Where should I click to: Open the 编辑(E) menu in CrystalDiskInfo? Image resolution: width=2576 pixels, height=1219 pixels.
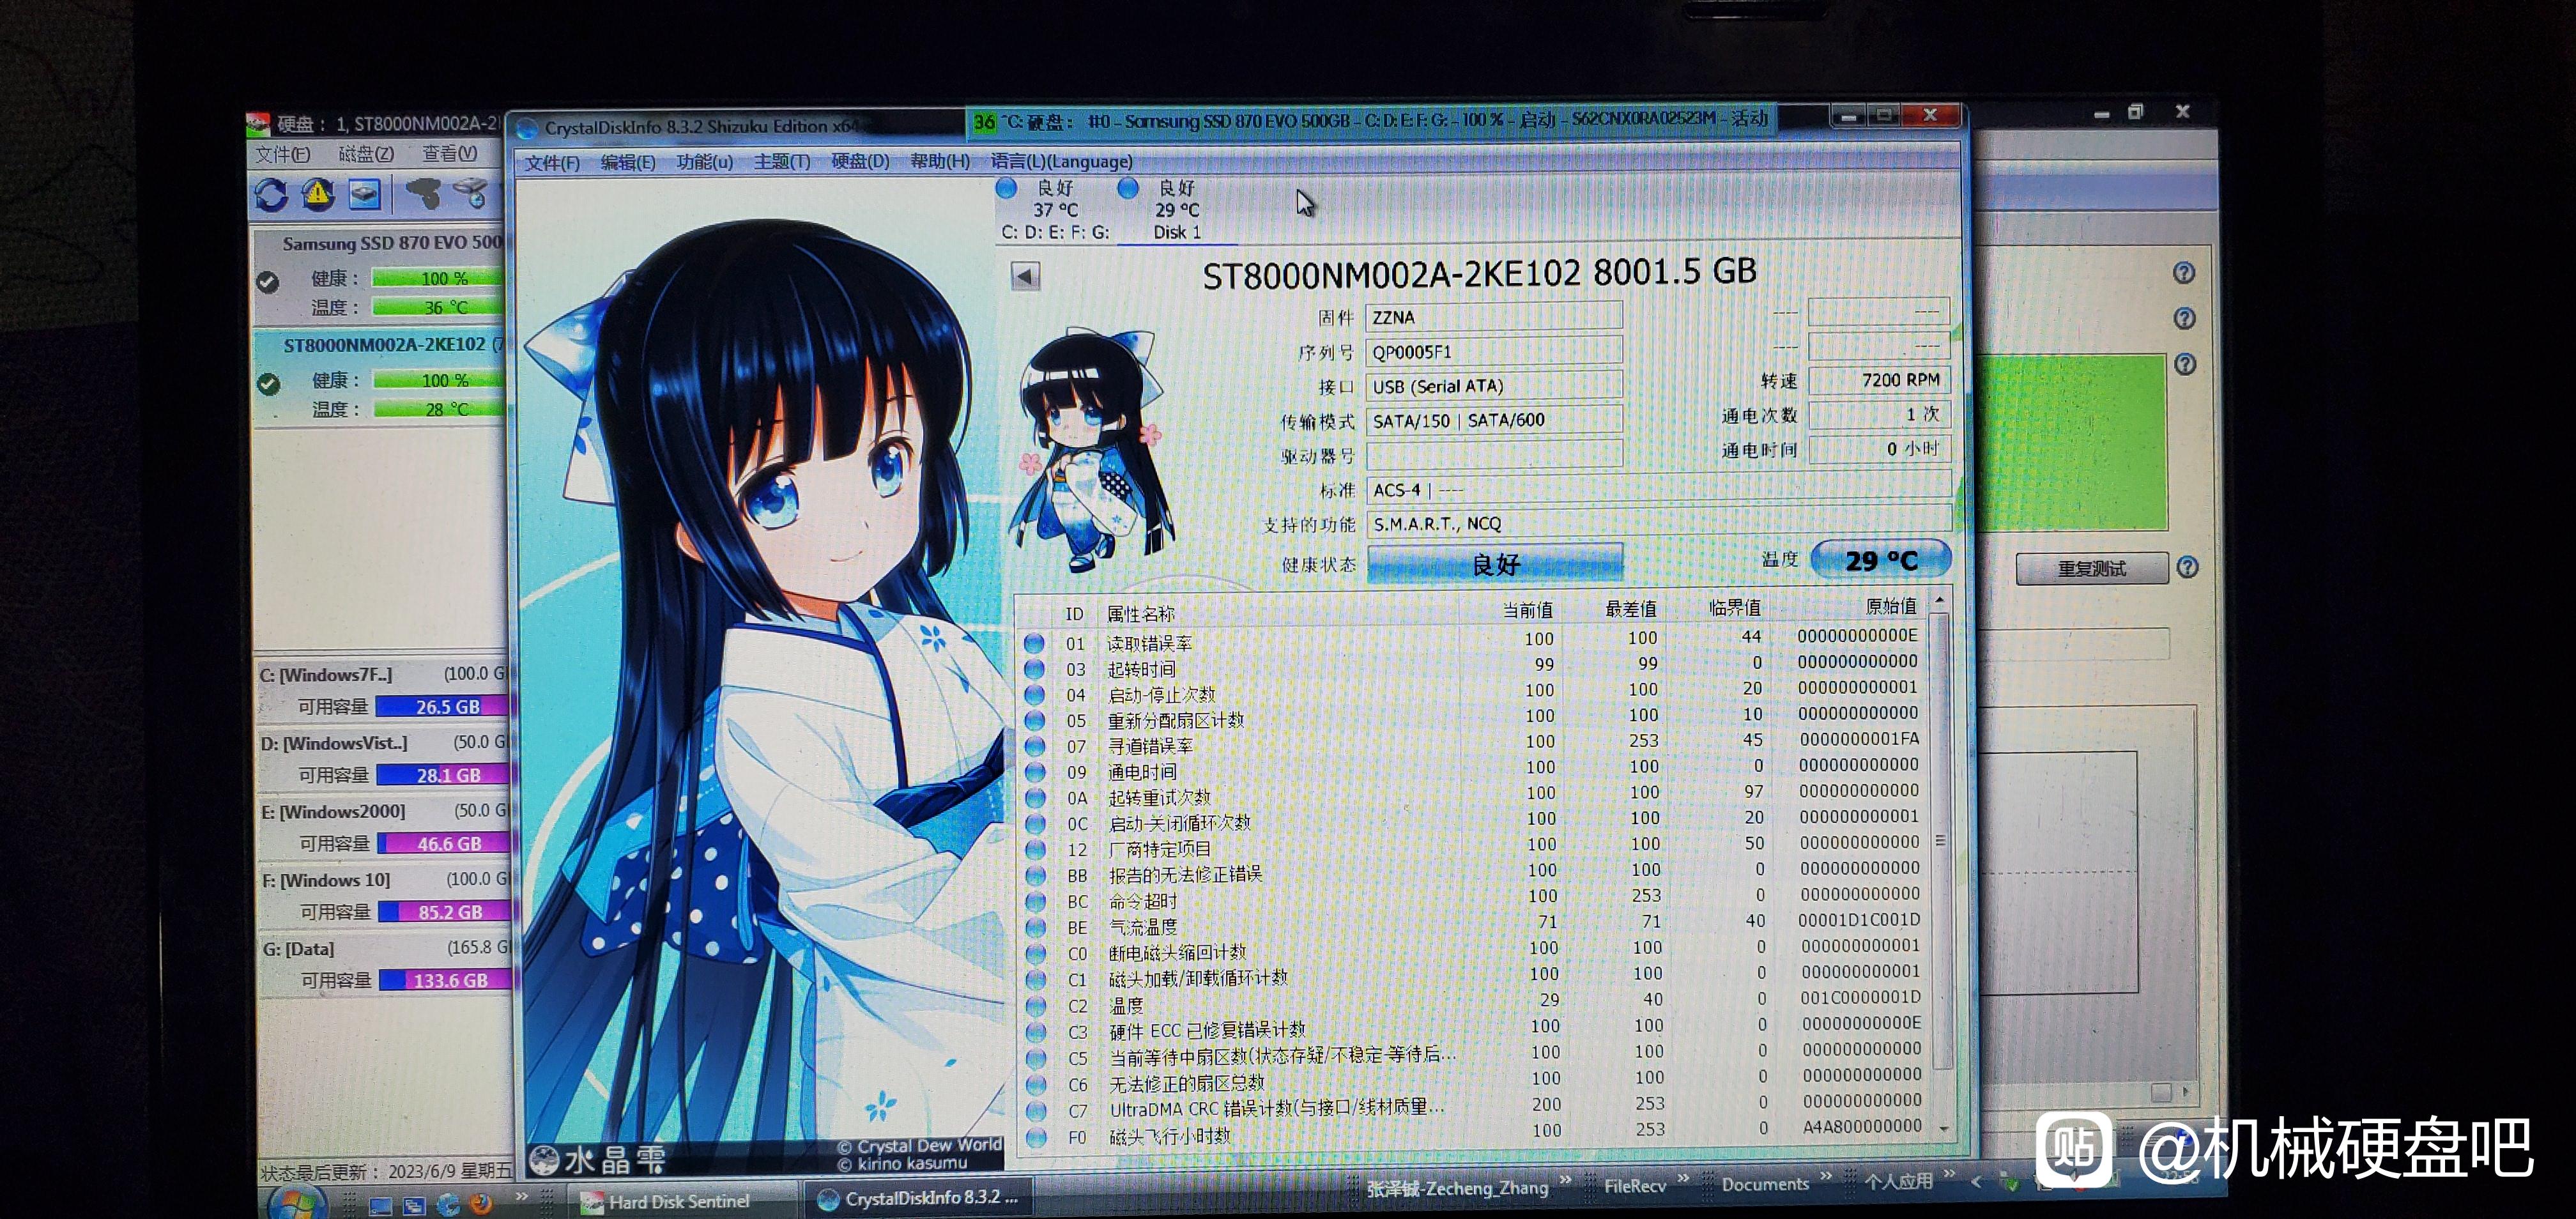(x=628, y=162)
